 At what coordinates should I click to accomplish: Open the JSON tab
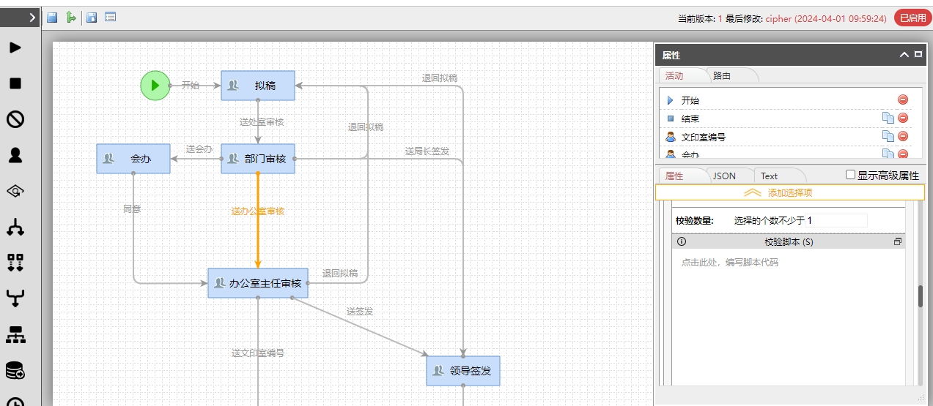[x=724, y=176]
